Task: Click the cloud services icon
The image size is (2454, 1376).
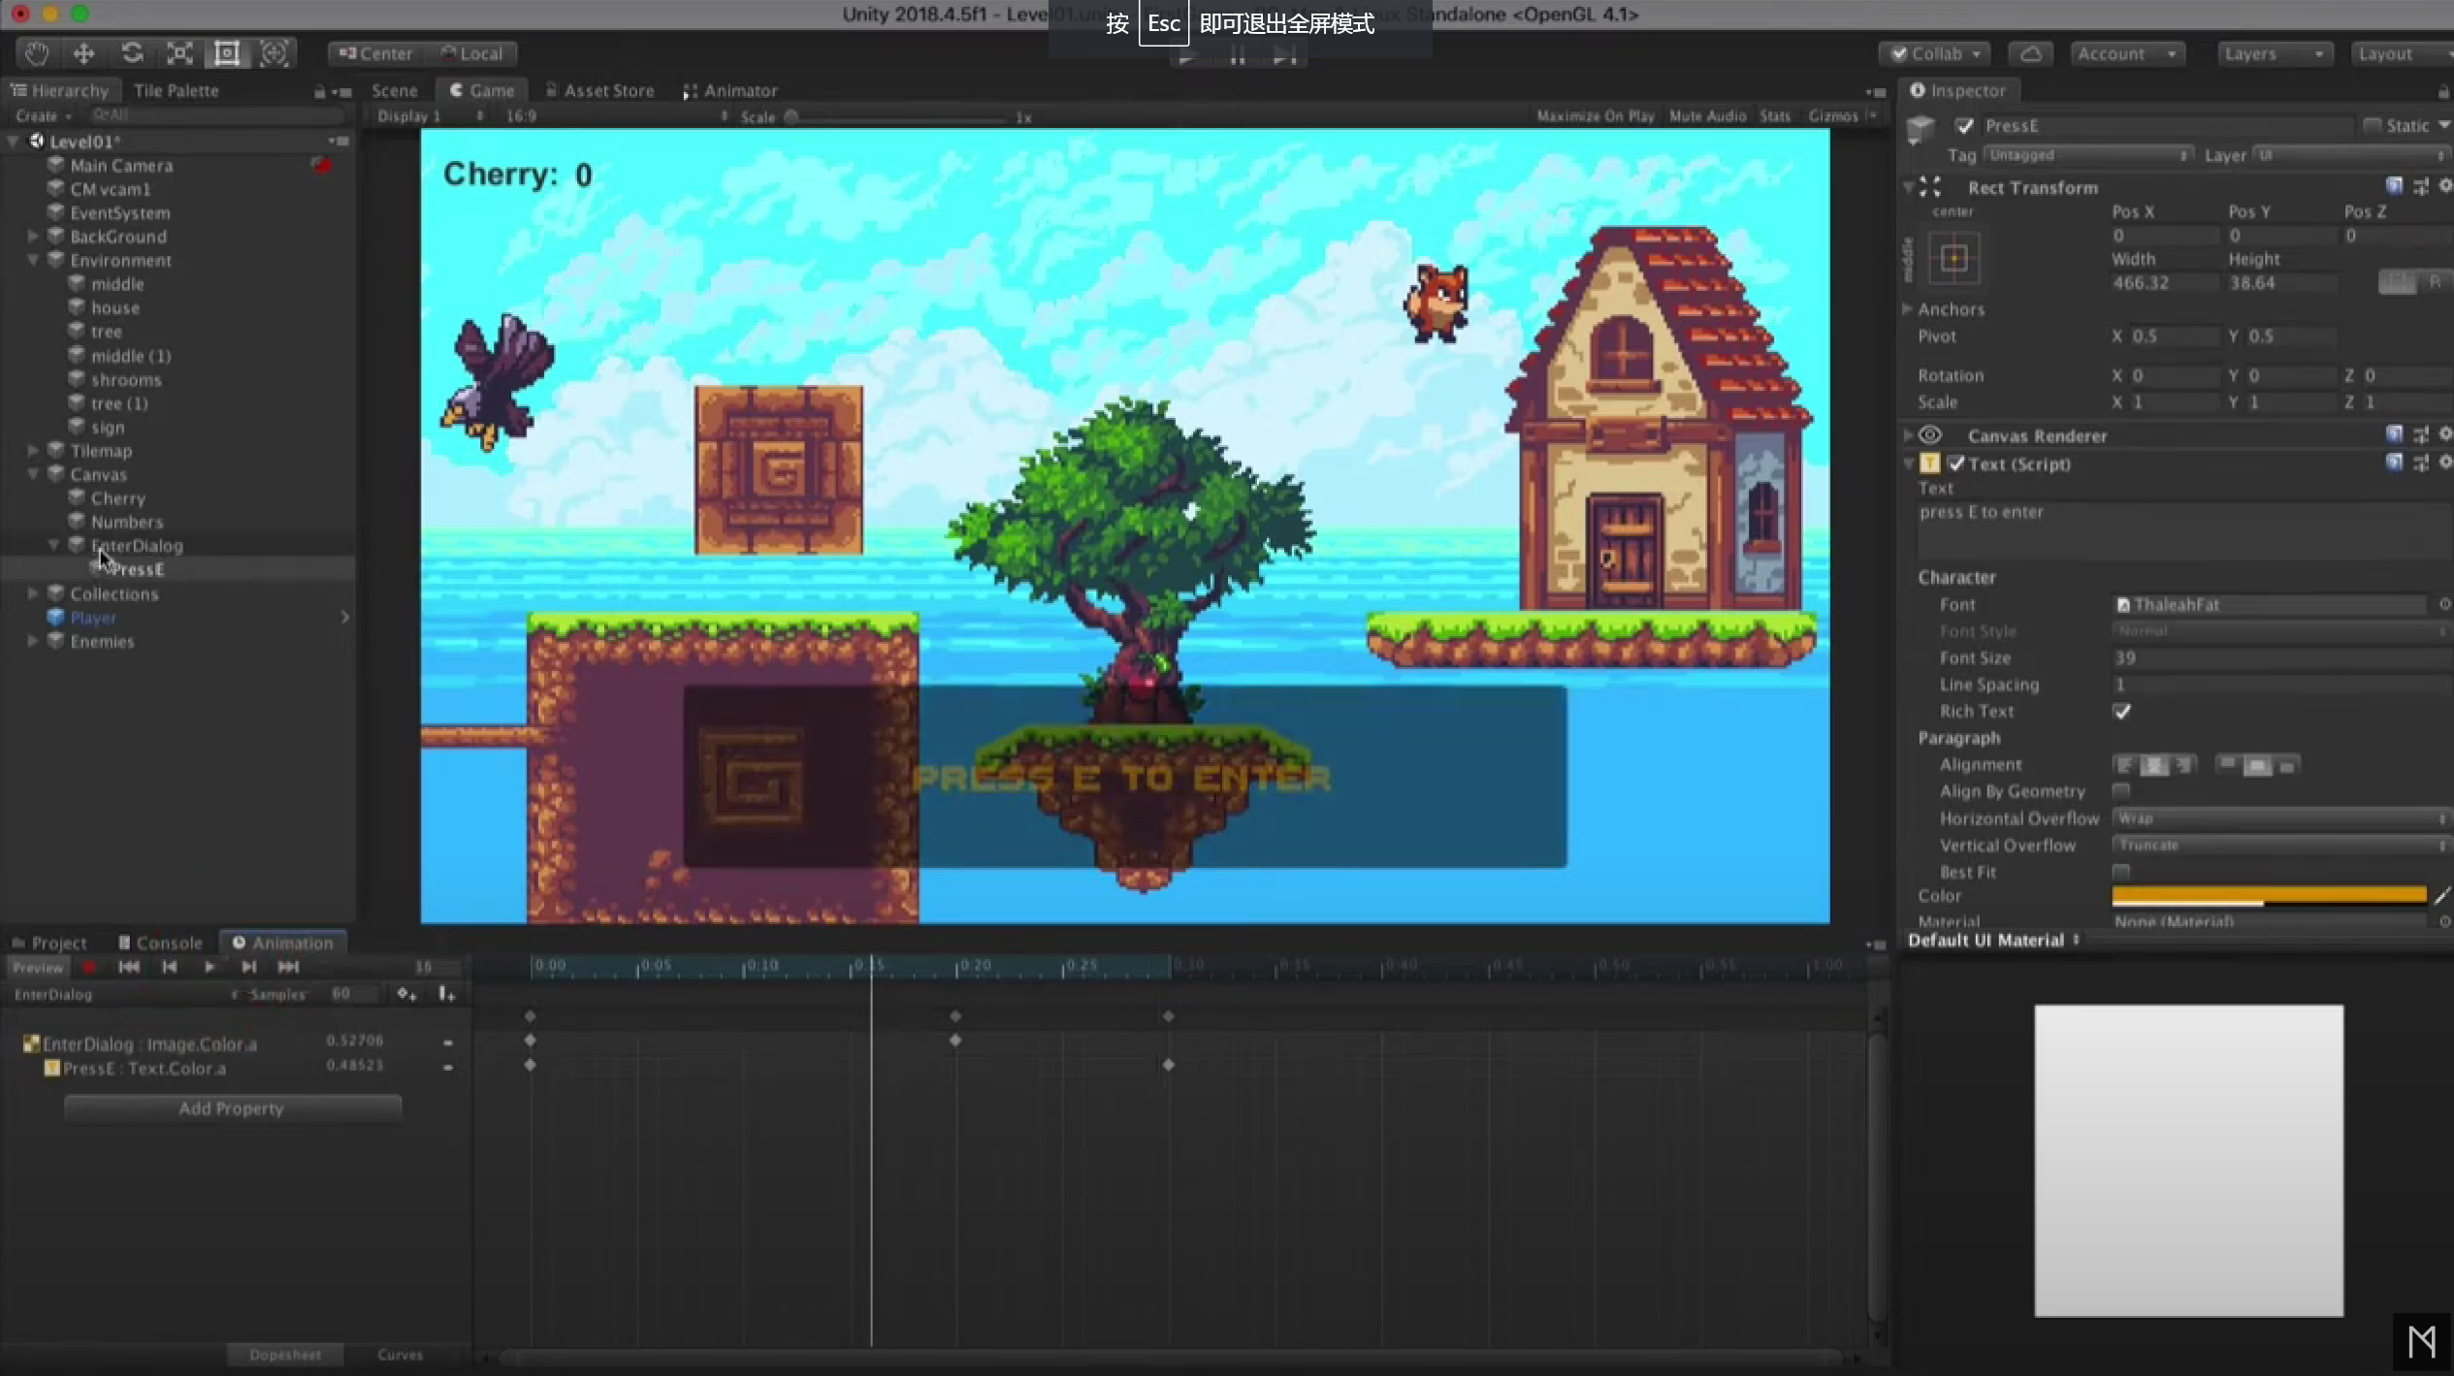Action: click(2030, 53)
